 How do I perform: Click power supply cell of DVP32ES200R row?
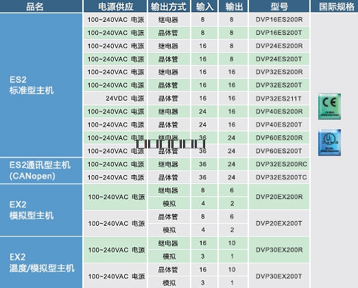tap(116, 73)
